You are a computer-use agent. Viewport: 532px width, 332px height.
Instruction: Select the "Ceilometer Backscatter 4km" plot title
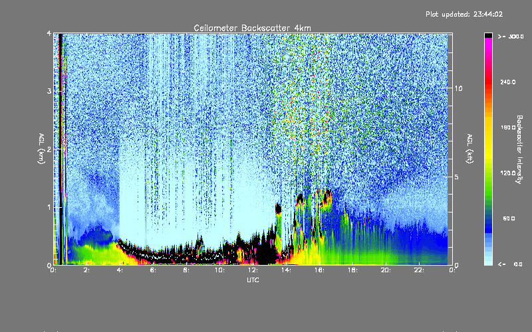252,28
